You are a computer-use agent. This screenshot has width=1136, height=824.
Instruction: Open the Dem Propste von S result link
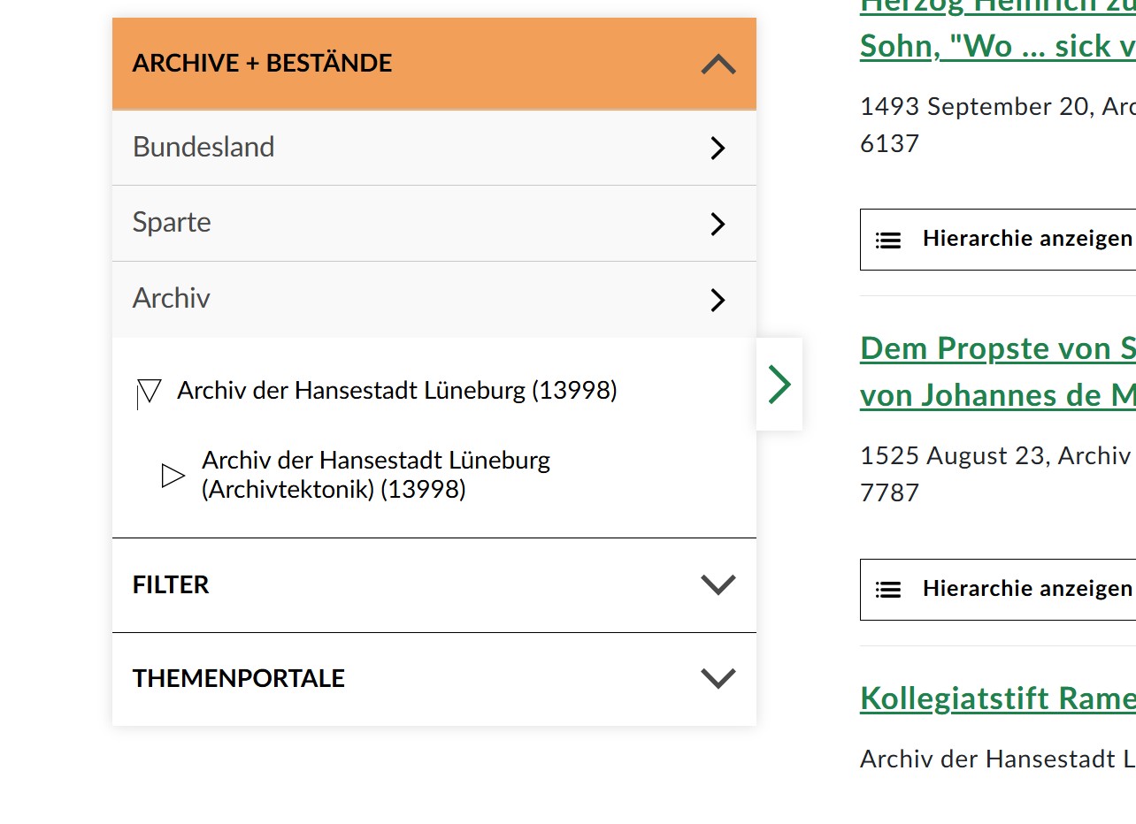[x=998, y=349]
